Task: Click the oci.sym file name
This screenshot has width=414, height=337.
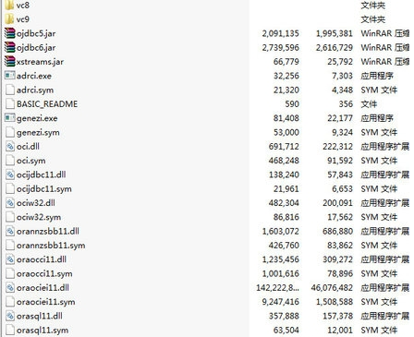Action: pyautogui.click(x=31, y=161)
